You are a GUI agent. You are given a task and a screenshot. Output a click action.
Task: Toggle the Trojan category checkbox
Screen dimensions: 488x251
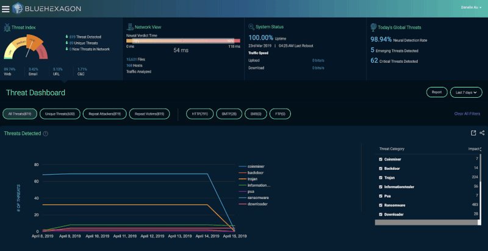(381, 178)
